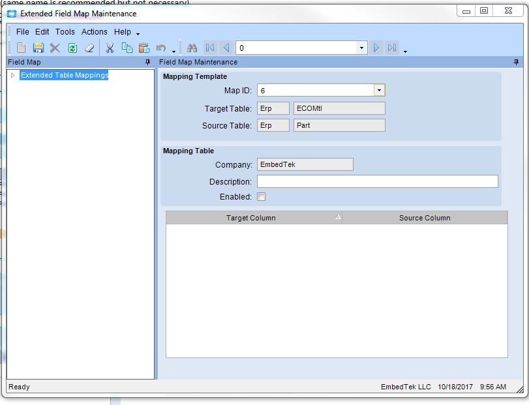Click the Ready status bar text
The width and height of the screenshot is (529, 405).
click(x=19, y=387)
